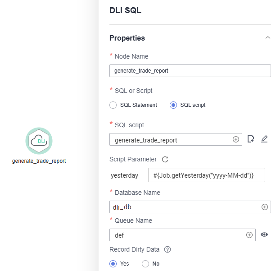Refresh the Script Parameter list

tap(165, 159)
